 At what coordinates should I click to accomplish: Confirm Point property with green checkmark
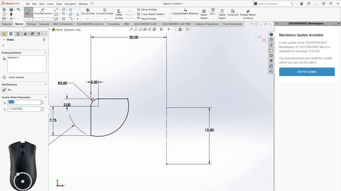point(3,46)
